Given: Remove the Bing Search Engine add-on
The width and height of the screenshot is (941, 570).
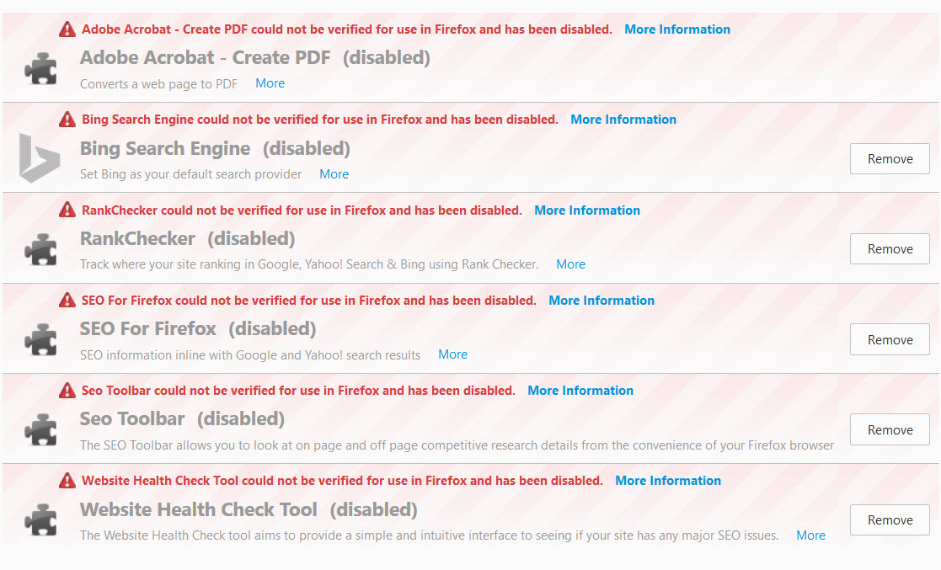Looking at the screenshot, I should [890, 159].
